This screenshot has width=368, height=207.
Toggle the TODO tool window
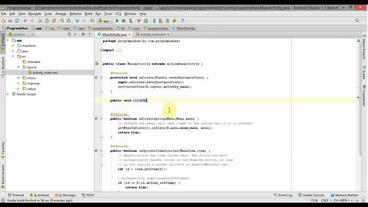click(x=88, y=195)
